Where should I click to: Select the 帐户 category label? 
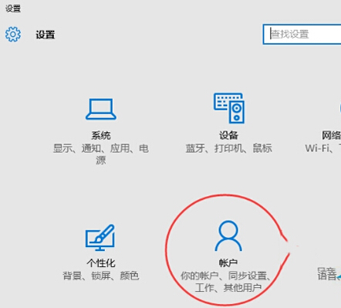[x=228, y=262]
